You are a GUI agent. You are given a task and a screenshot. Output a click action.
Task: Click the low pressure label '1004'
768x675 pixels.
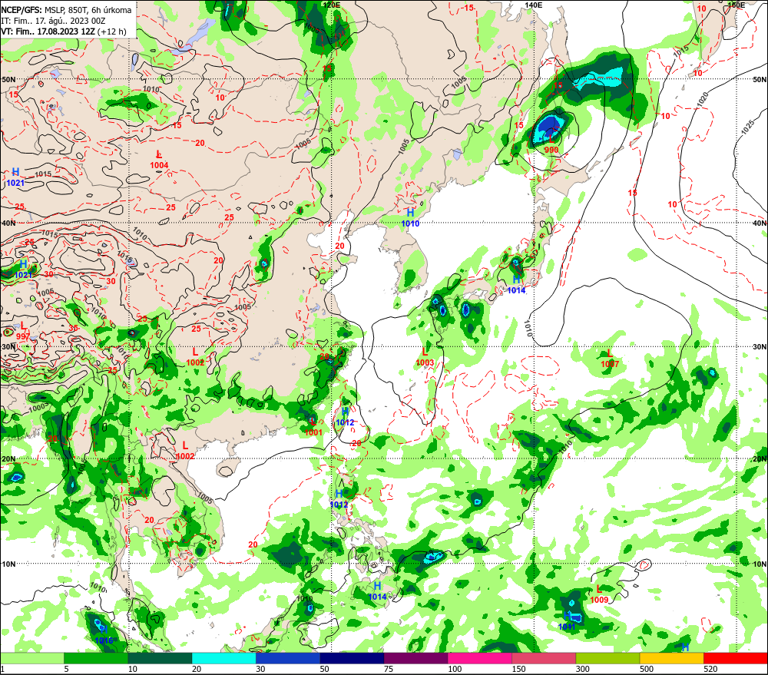pyautogui.click(x=159, y=165)
